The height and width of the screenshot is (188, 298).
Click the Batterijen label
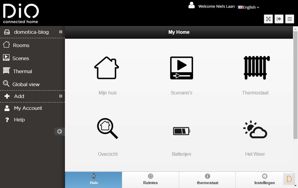tap(181, 154)
